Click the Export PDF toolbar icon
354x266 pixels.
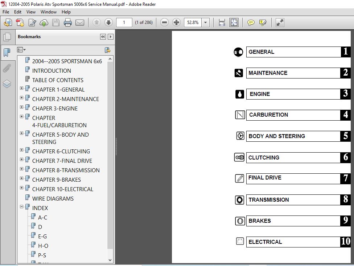[8, 23]
